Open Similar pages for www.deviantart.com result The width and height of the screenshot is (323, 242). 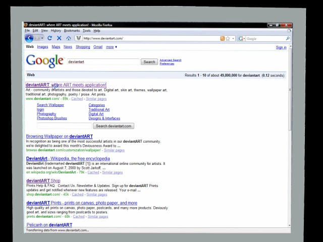pos(96,99)
